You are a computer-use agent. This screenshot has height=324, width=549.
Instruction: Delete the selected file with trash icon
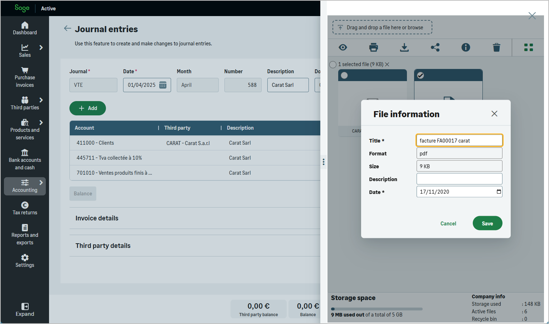click(496, 48)
